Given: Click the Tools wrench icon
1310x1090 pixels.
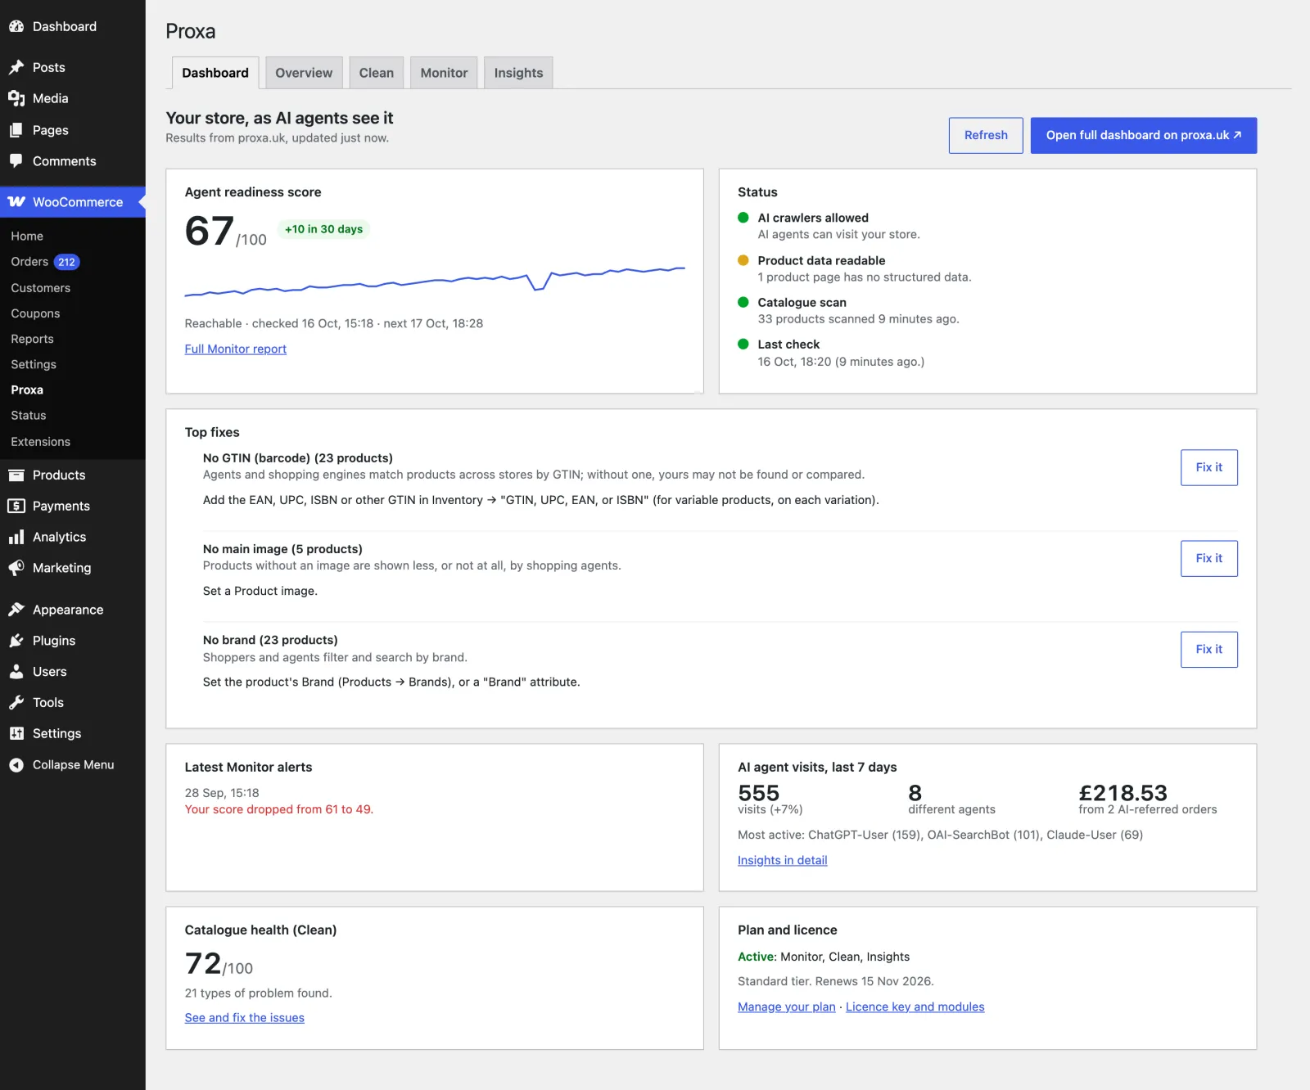Looking at the screenshot, I should click(16, 702).
